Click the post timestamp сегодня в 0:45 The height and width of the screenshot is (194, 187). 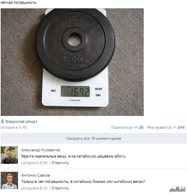(14, 127)
